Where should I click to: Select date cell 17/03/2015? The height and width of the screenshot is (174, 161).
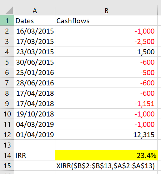click(x=35, y=41)
